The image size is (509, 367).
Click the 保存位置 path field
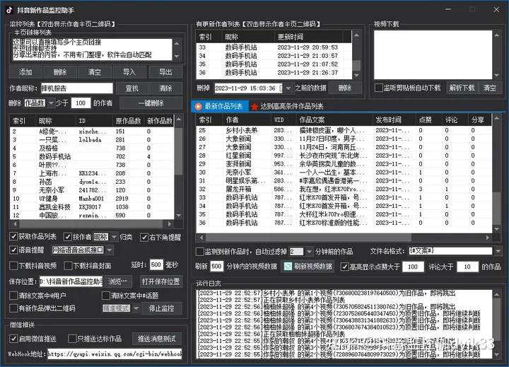coord(71,281)
